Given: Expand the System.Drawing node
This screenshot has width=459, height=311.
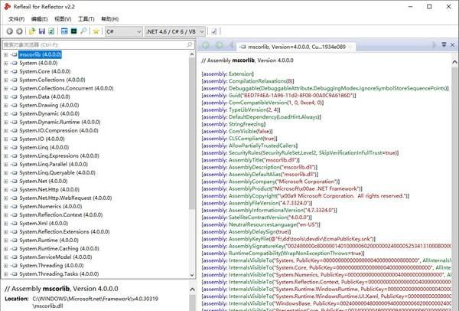Looking at the screenshot, I should [x=6, y=105].
